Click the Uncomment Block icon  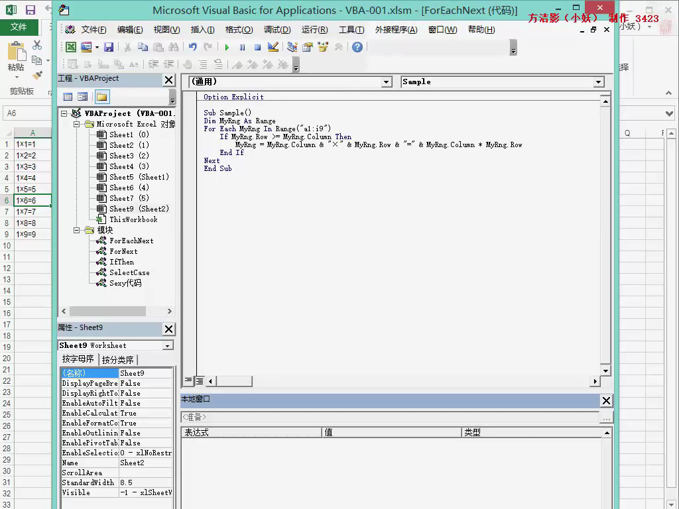pyautogui.click(x=218, y=64)
